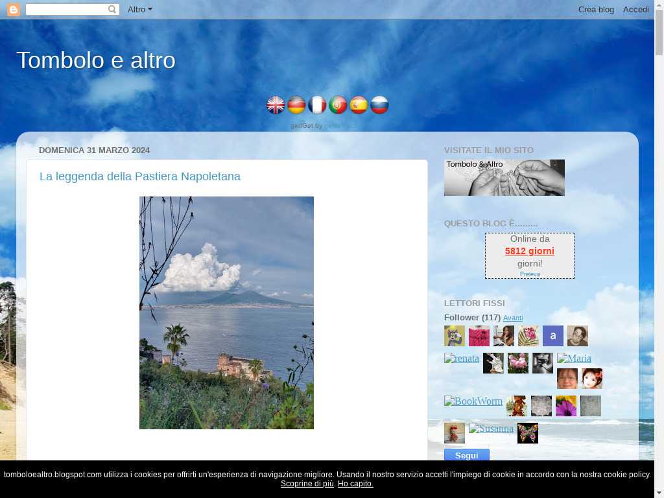Click the Blogger logo icon
Screen dimensions: 664x498
pyautogui.click(x=13, y=10)
